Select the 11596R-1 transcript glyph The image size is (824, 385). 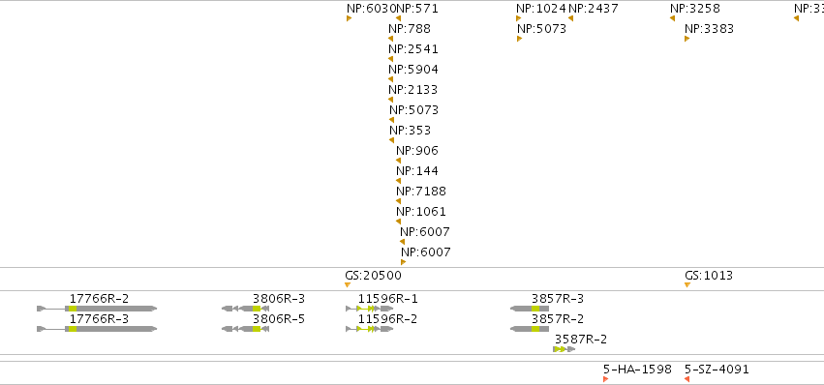point(370,309)
